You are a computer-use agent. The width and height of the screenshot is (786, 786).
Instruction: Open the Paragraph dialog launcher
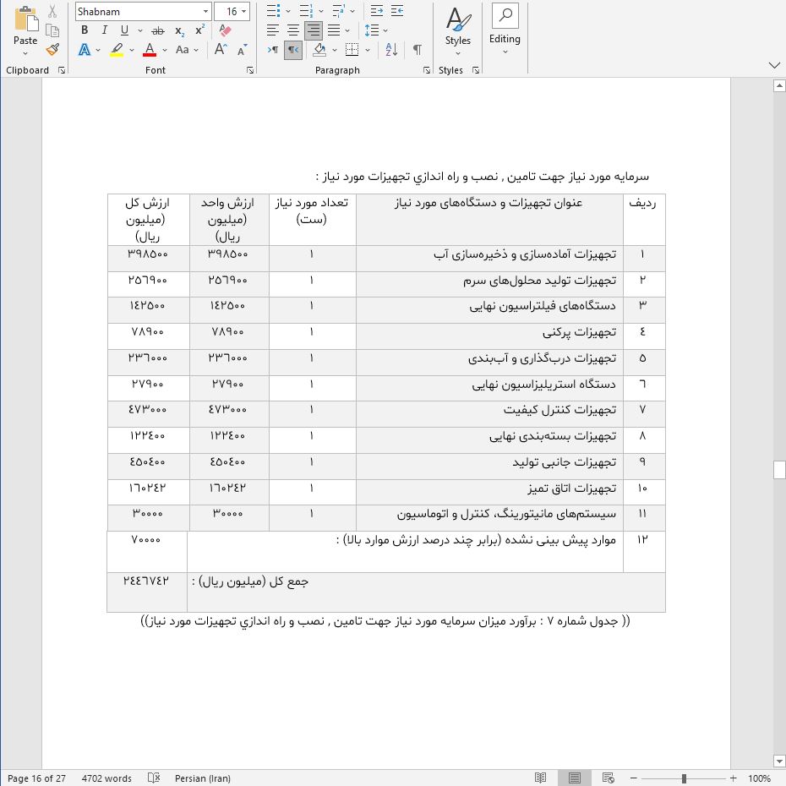(427, 71)
